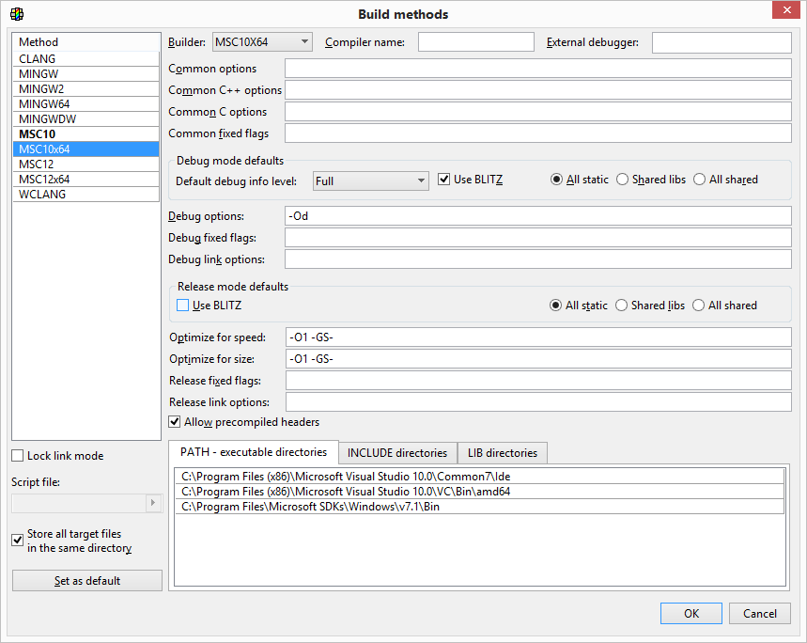807x643 pixels.
Task: Uncheck Allow precompiled headers
Action: pyautogui.click(x=175, y=422)
